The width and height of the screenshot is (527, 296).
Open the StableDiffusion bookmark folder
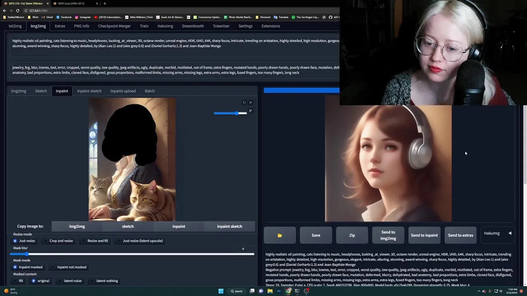pyautogui.click(x=14, y=17)
